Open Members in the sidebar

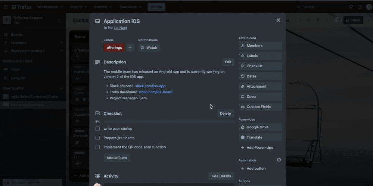19,43
